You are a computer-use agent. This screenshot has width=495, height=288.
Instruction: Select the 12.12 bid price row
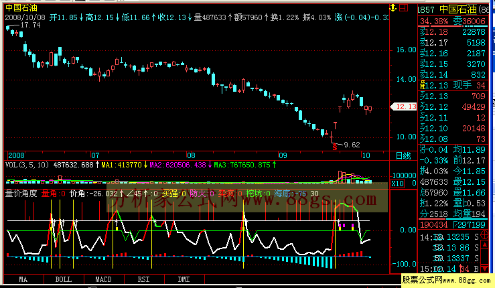(x=453, y=107)
